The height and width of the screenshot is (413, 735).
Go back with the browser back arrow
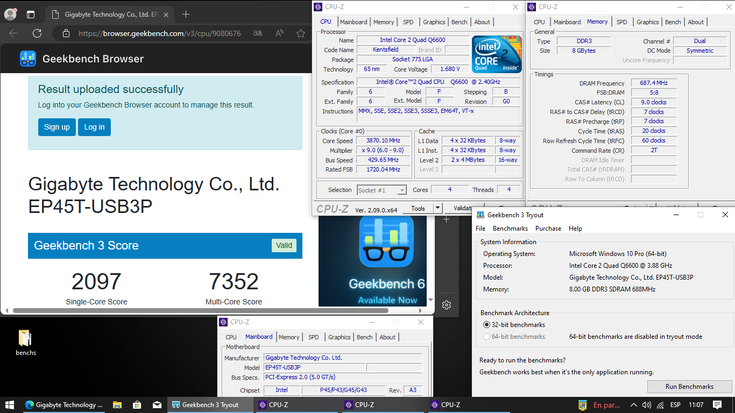click(13, 33)
